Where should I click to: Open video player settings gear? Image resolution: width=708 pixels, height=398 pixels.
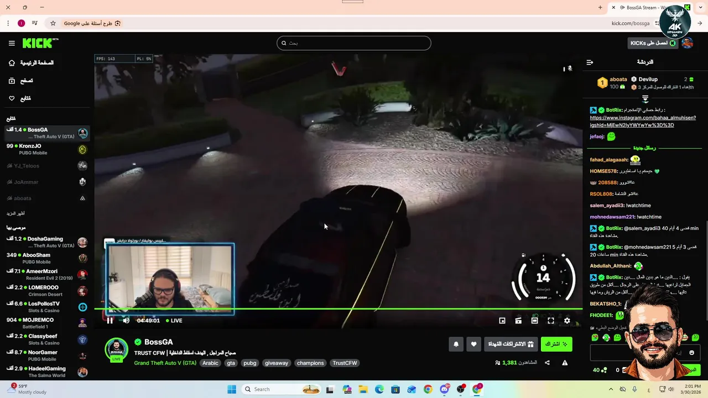567,321
